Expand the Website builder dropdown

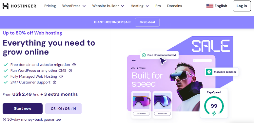tap(108, 6)
